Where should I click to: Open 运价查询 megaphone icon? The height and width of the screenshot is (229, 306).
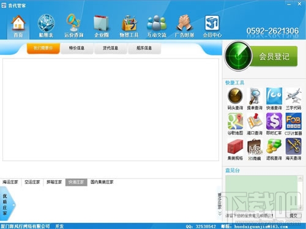(x=73, y=26)
